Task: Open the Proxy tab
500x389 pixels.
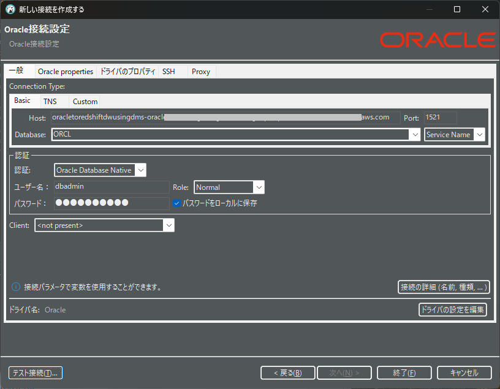Action: tap(201, 72)
